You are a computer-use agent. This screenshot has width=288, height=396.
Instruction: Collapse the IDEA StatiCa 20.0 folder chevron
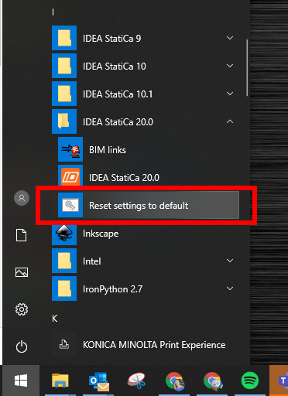(230, 121)
